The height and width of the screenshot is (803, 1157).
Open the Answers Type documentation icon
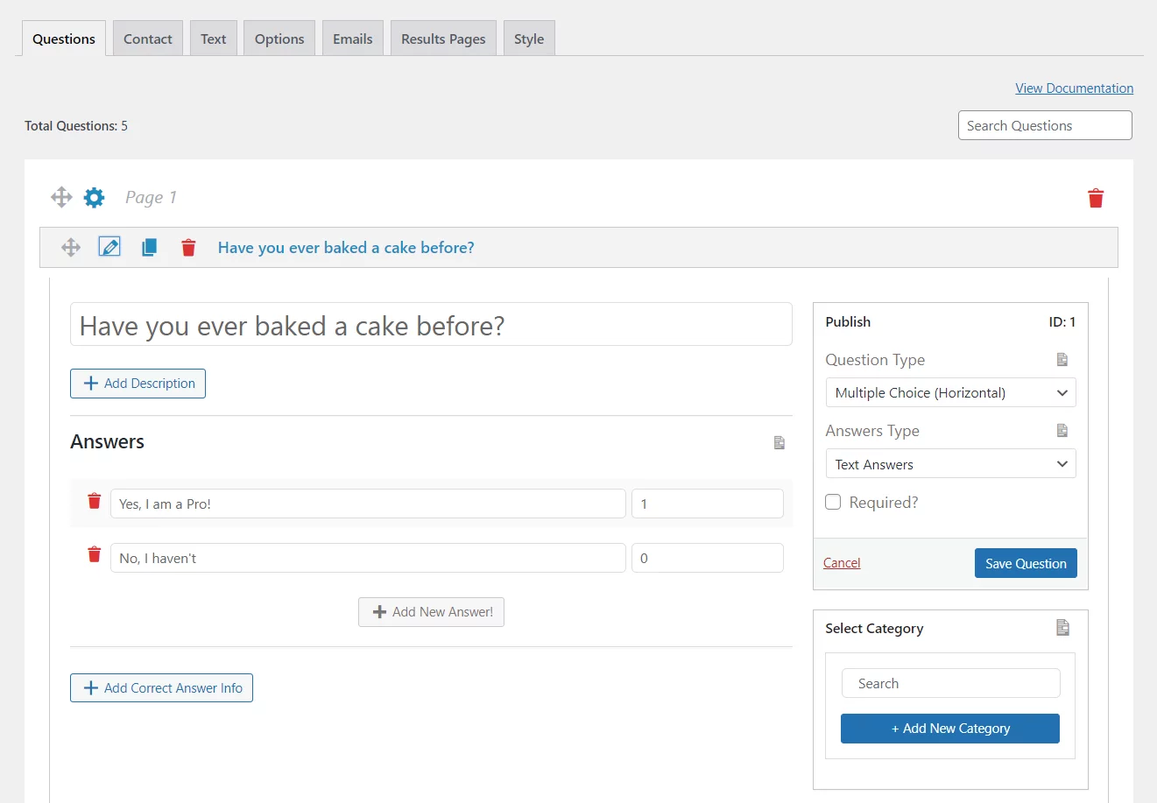tap(1062, 431)
